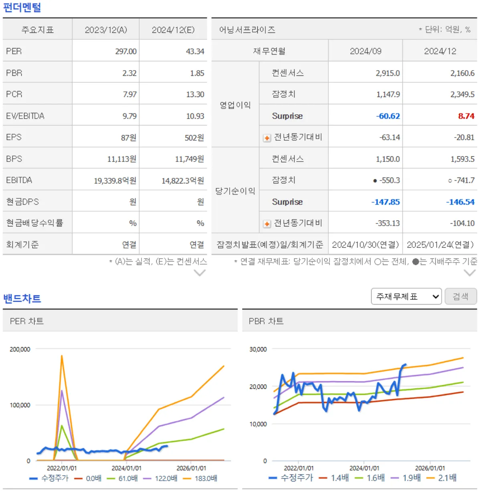Screen dimensions: 481x491
Task: Select the 수정주가 legend in PBR chart
Action: click(x=272, y=478)
